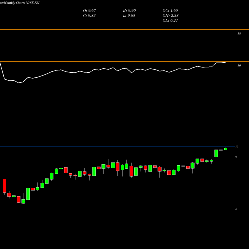Viewport: 249px width, 249px height.
Task: Select the open value O: 9.67
Action: [x=89, y=11]
